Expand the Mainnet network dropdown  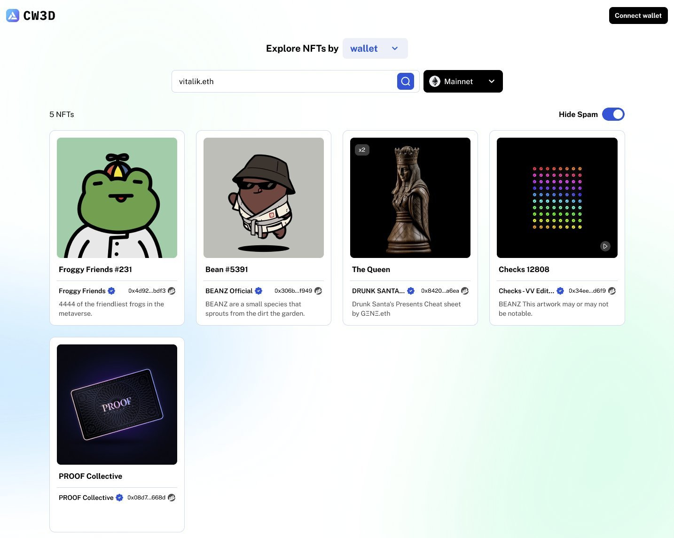pyautogui.click(x=463, y=81)
